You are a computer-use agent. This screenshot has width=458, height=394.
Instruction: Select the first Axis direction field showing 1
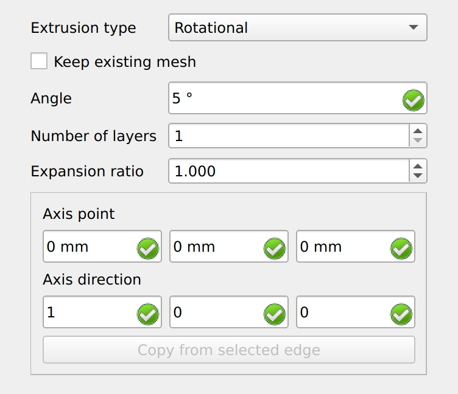(x=102, y=312)
